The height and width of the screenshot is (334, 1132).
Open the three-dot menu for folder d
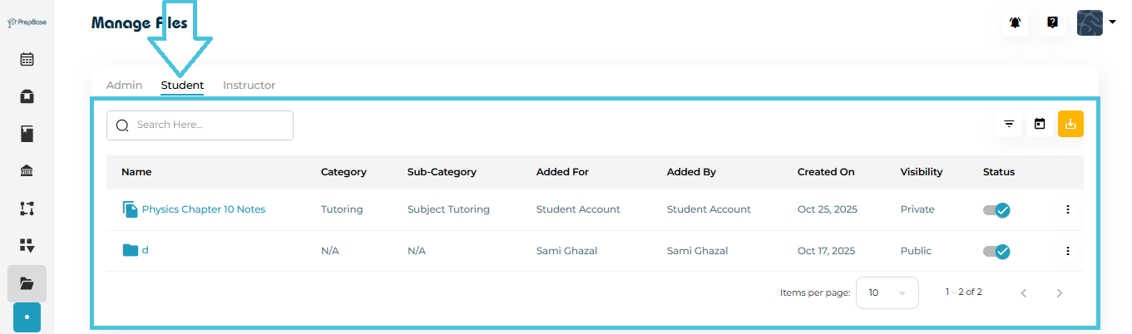pos(1067,251)
